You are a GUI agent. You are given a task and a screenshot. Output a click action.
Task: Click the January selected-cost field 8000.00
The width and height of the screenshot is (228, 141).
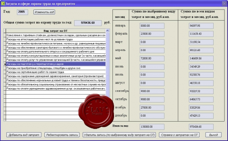coord(152,26)
